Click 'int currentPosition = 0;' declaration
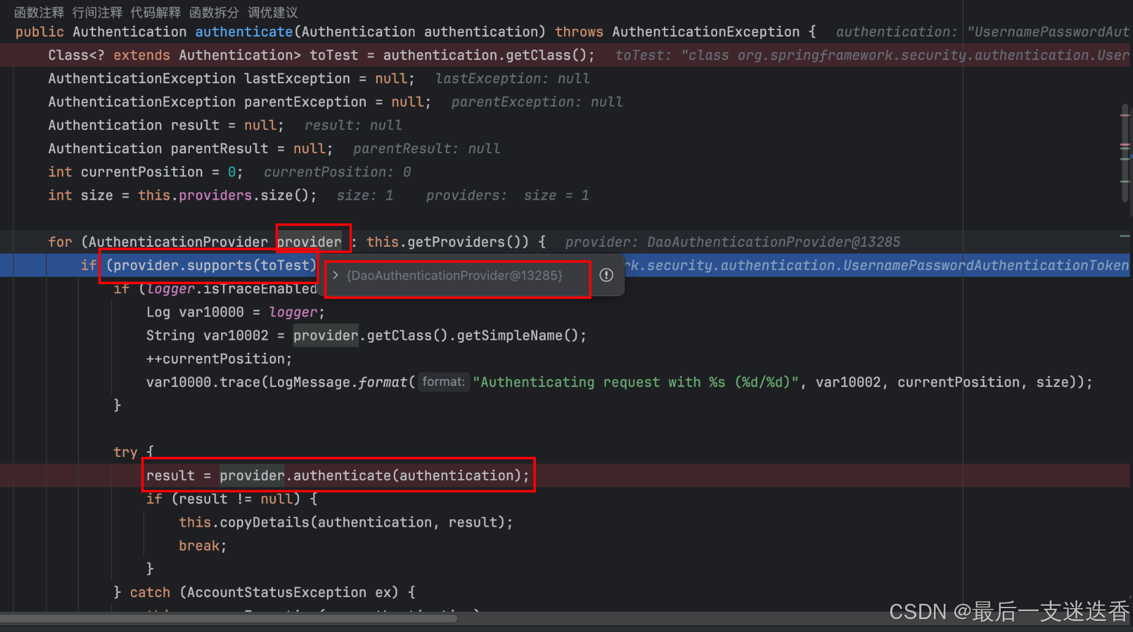The image size is (1133, 632). 146,172
